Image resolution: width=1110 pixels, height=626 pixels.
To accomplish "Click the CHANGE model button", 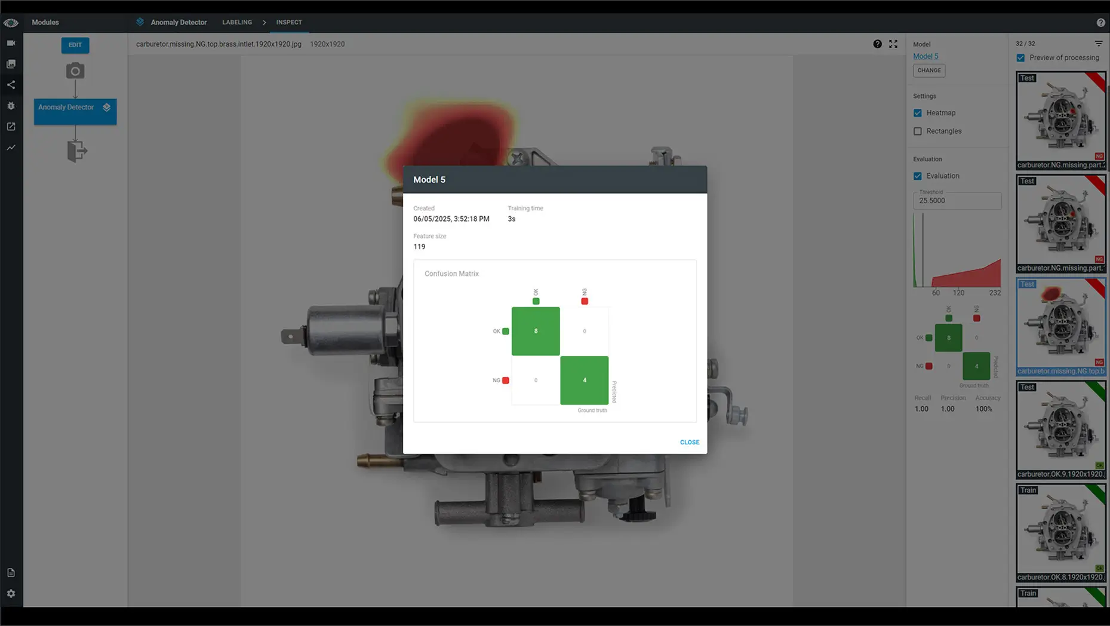I will point(929,70).
